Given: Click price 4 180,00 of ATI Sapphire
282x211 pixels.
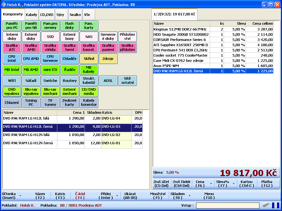Looking at the screenshot, I should (x=259, y=45).
